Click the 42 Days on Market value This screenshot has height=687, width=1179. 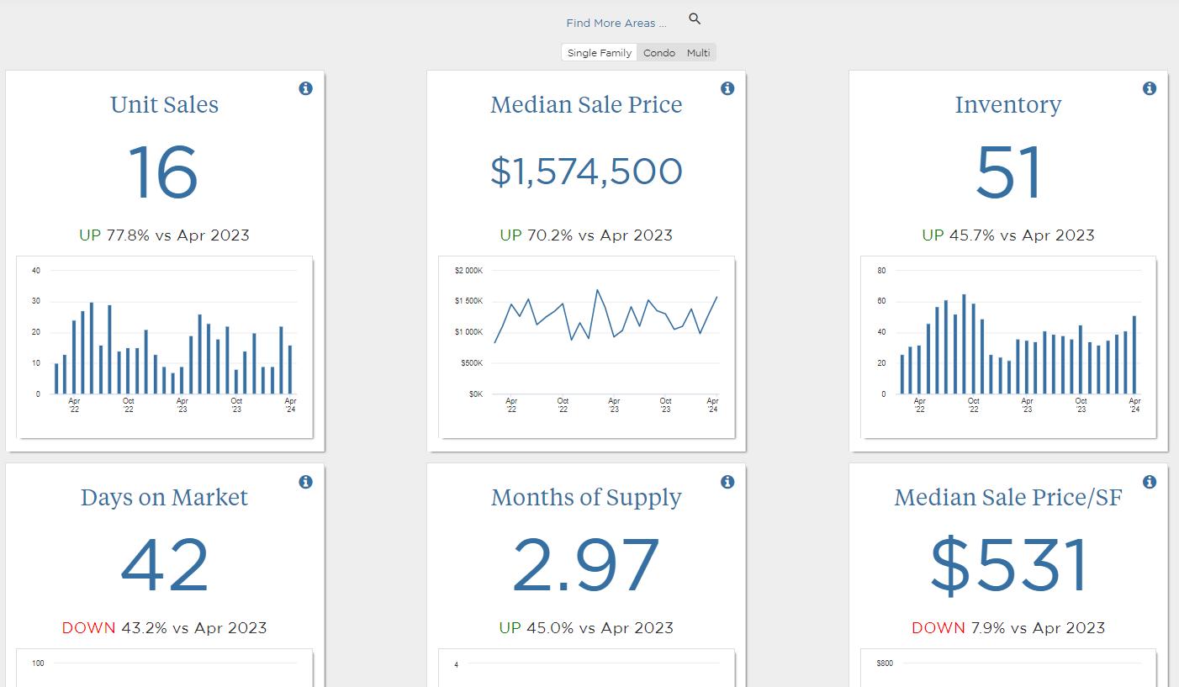tap(165, 565)
